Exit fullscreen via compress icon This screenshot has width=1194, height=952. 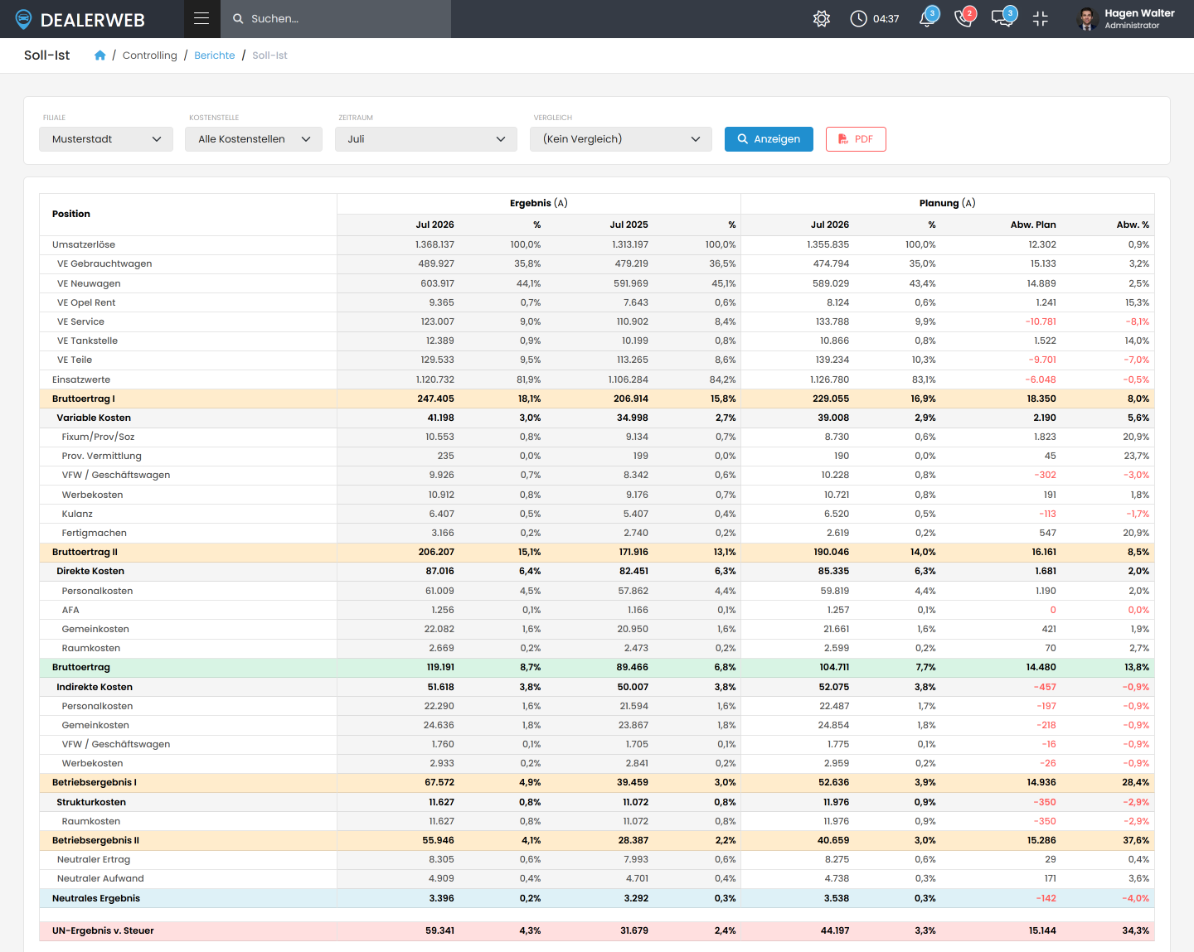point(1041,19)
